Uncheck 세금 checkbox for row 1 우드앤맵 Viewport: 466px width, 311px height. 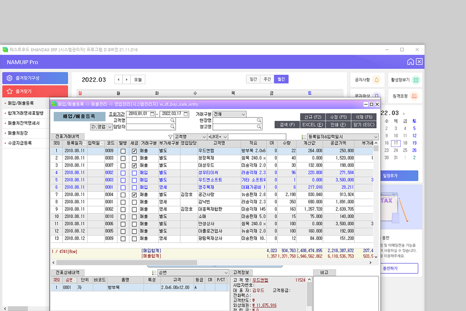click(134, 151)
